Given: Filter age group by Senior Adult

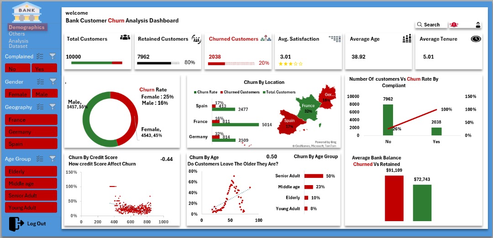Looking at the screenshot, I should point(31,195).
